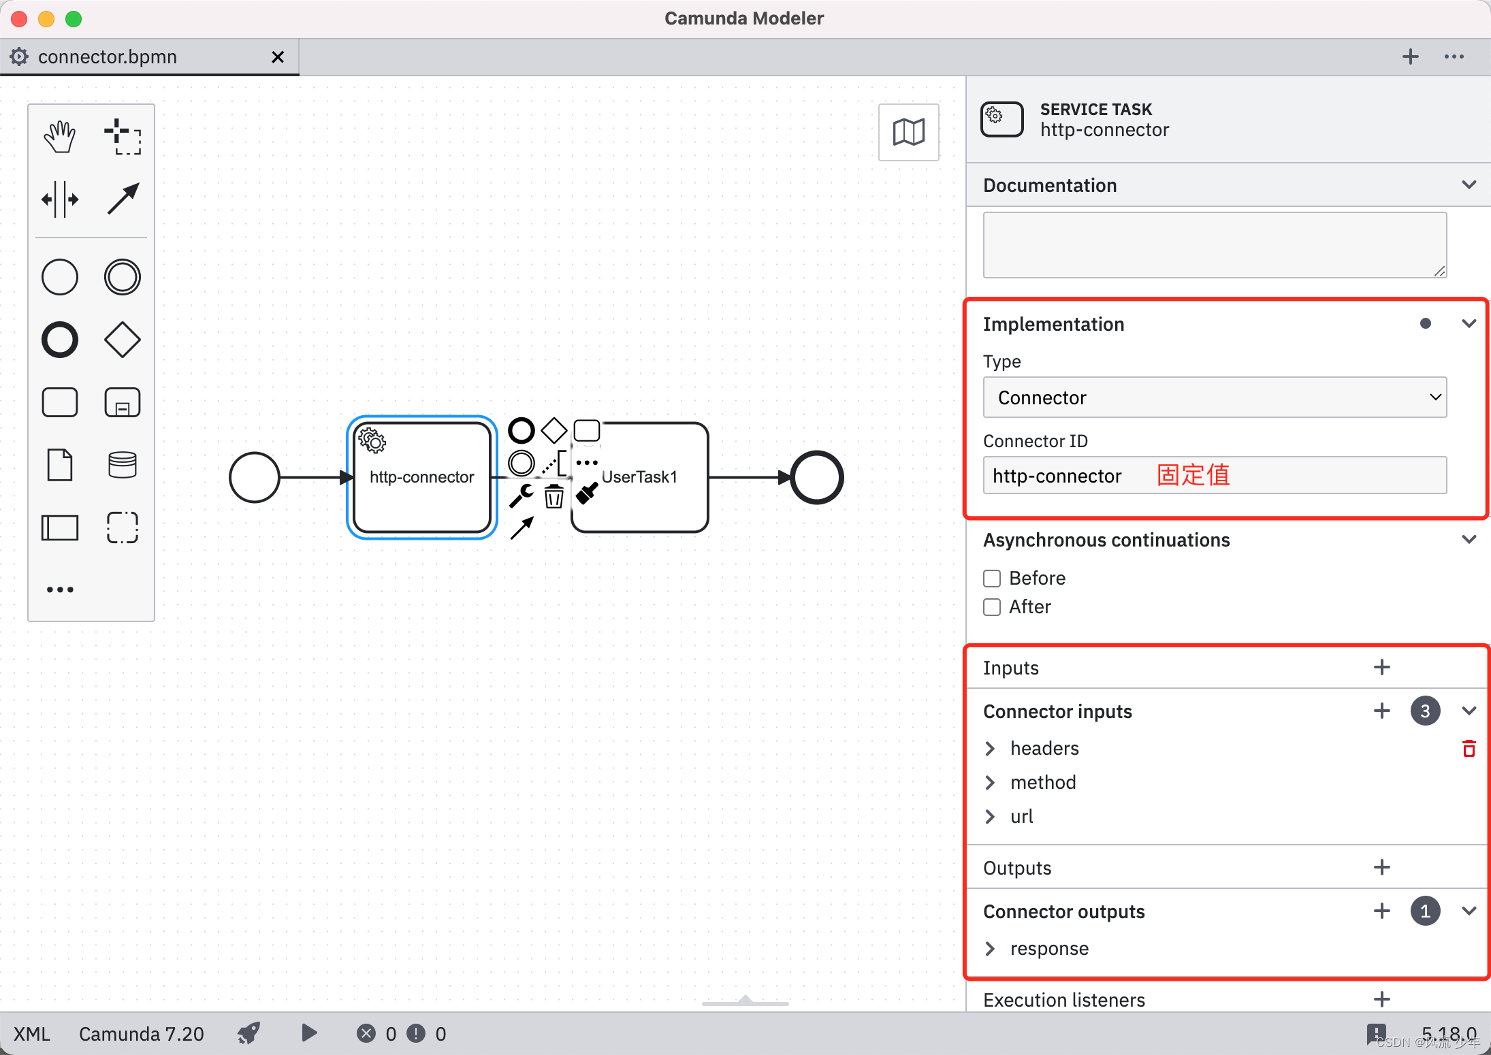
Task: Collapse the Connector inputs section
Action: (x=1469, y=711)
